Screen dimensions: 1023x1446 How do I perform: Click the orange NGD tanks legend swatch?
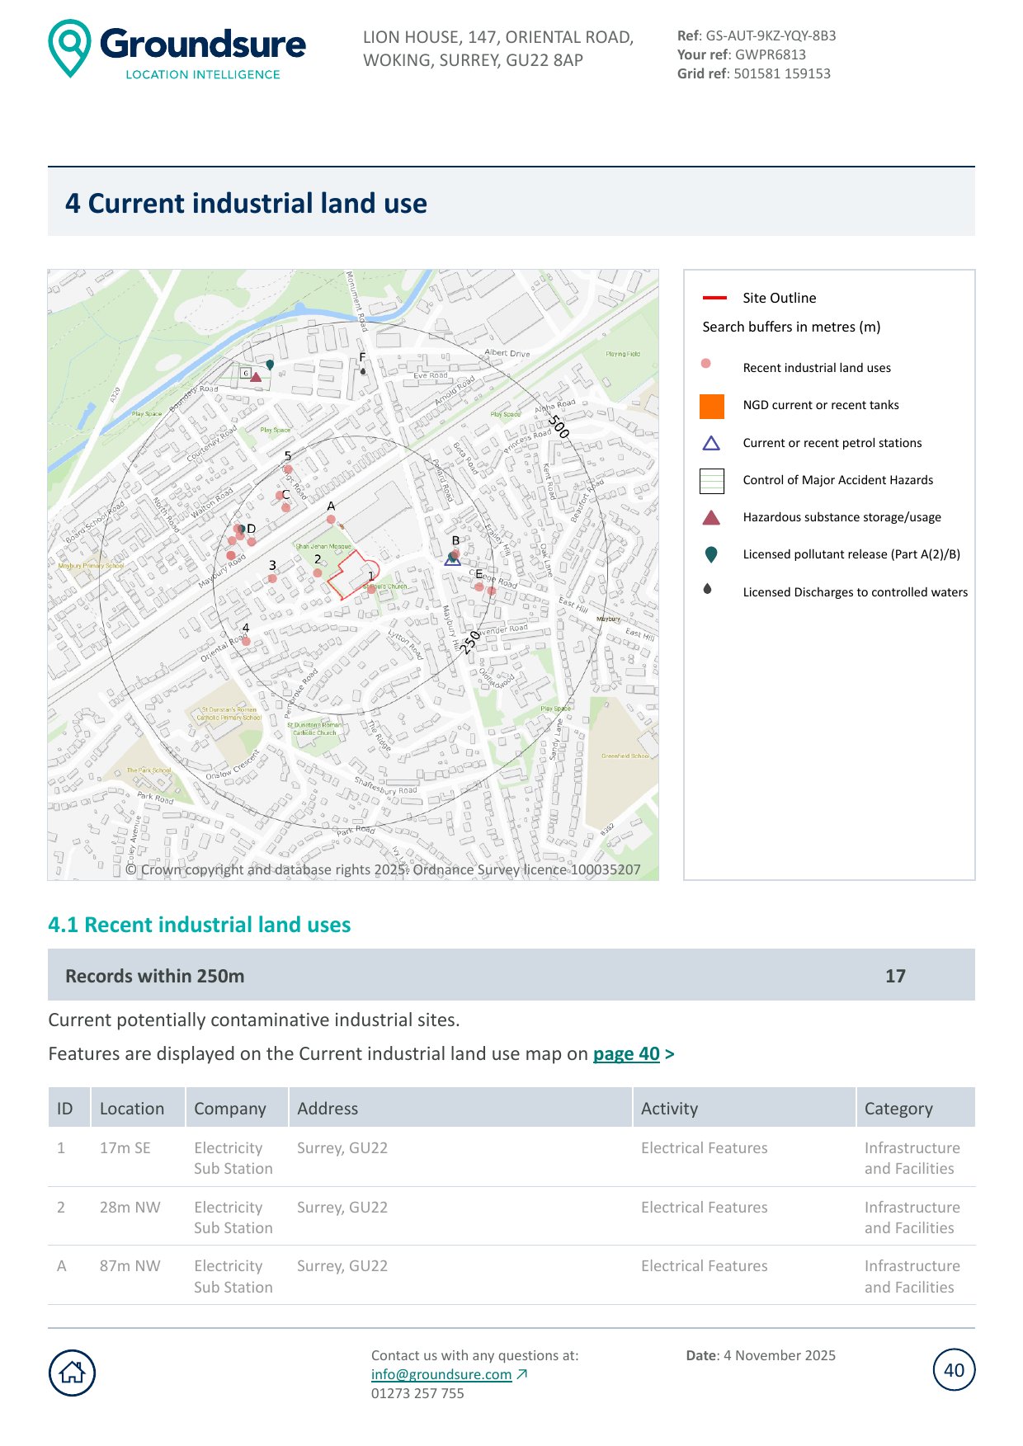coord(711,406)
